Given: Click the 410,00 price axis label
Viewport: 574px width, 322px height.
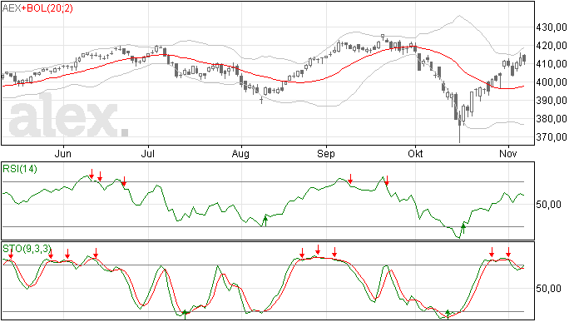Looking at the screenshot, I should point(552,64).
